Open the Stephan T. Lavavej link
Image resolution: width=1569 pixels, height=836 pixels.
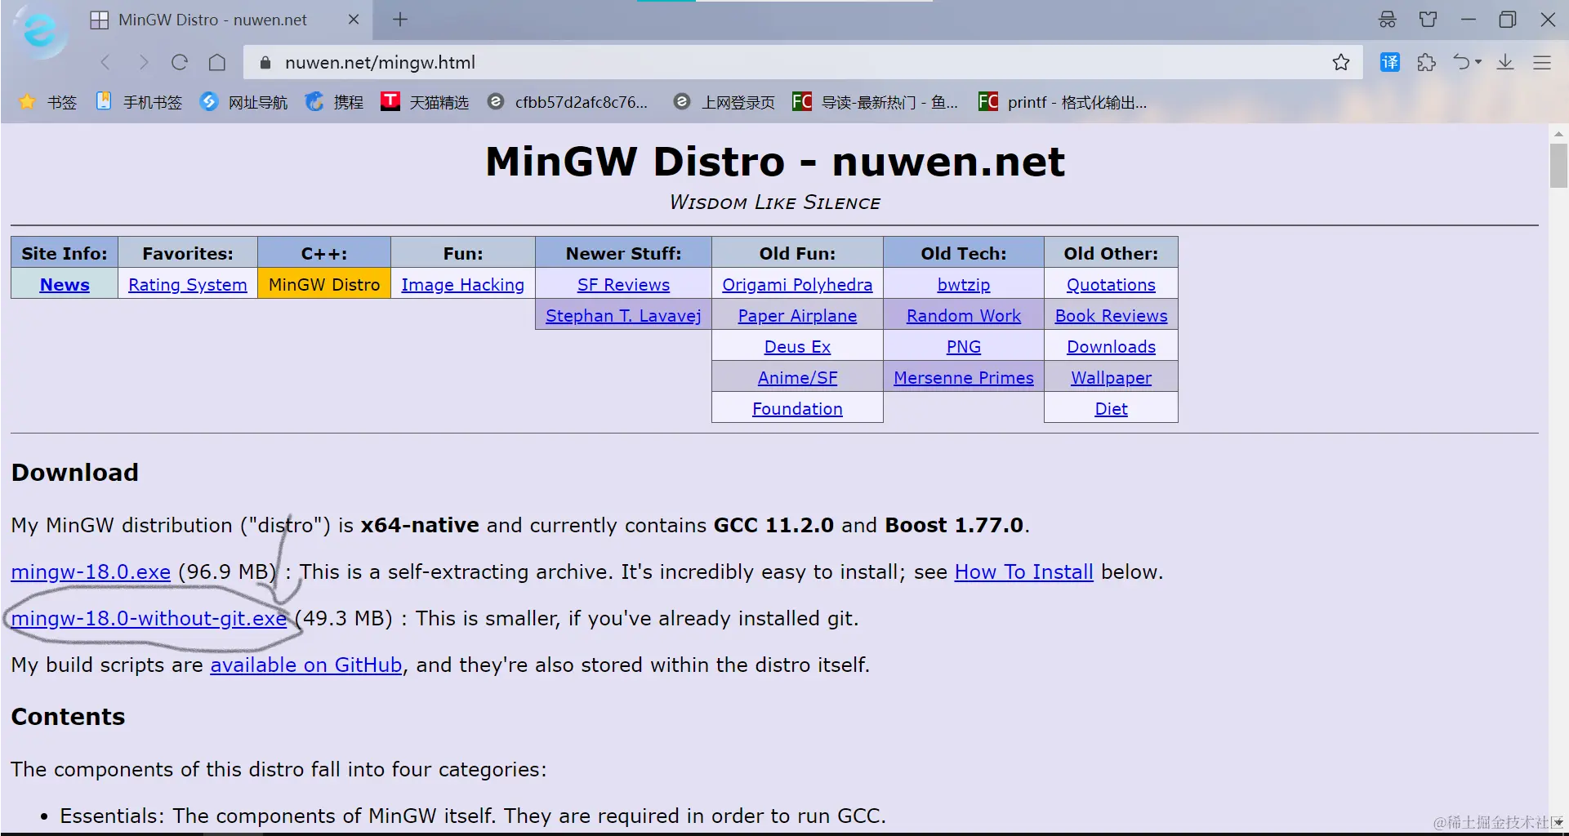623,316
